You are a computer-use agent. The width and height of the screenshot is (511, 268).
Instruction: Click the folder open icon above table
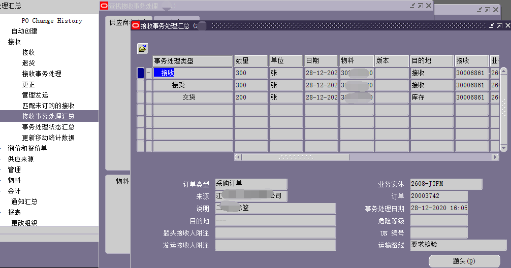click(x=142, y=49)
